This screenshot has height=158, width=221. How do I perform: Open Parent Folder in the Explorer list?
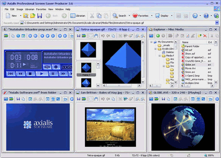191,46
